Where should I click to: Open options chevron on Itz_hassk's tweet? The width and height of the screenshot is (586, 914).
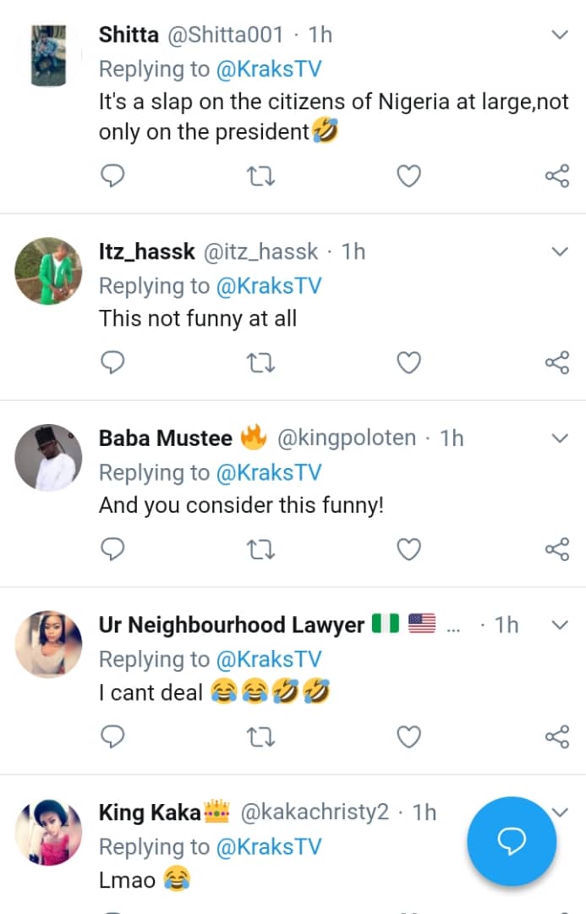[x=560, y=251]
